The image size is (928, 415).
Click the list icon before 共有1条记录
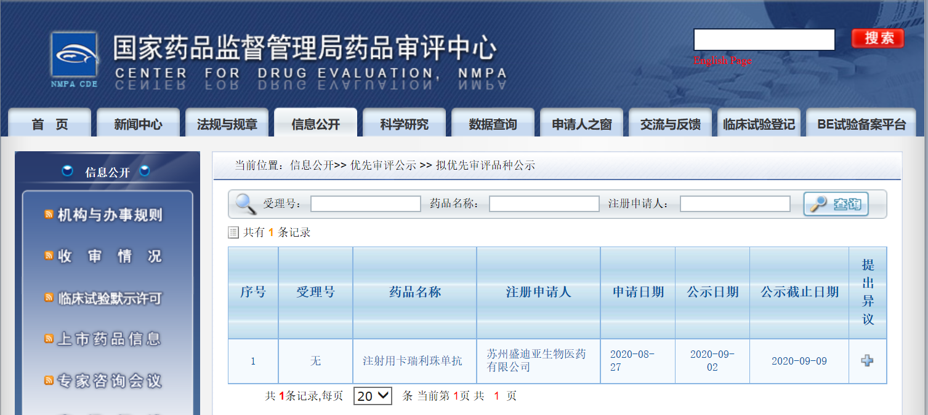pos(232,231)
